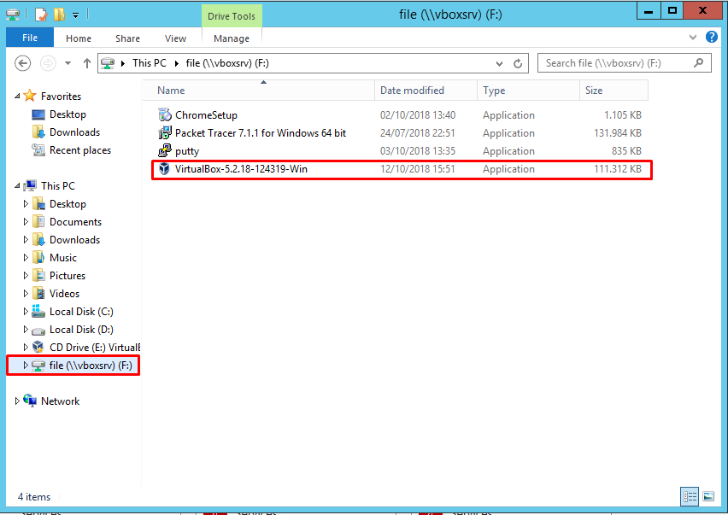
Task: Navigate back with the back arrow button
Action: coord(23,62)
